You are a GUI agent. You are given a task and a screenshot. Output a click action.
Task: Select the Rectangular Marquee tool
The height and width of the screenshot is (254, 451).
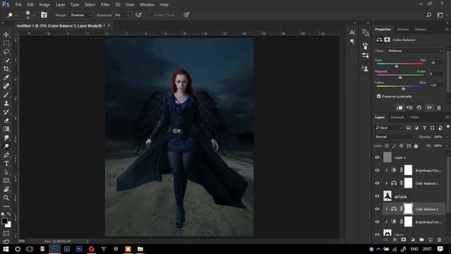tap(6, 43)
